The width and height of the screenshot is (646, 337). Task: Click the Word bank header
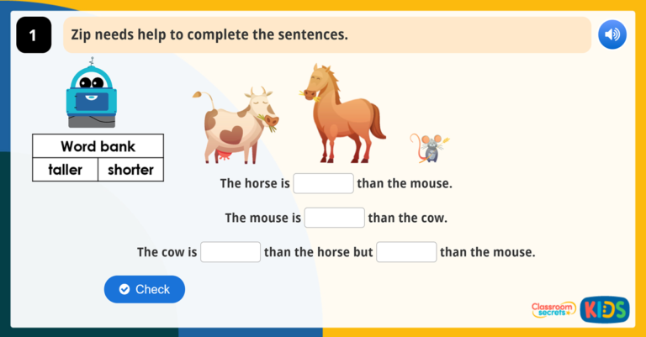[98, 146]
